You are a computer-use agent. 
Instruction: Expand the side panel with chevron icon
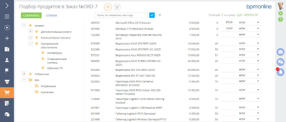click(7, 6)
